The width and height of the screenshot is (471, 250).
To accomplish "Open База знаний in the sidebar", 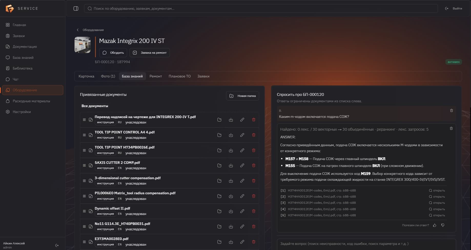I will [33, 58].
